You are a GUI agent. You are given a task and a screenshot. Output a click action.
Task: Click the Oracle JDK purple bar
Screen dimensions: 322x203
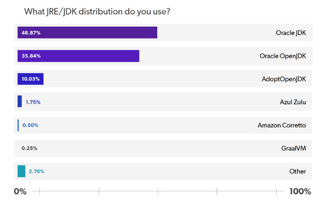94,33
